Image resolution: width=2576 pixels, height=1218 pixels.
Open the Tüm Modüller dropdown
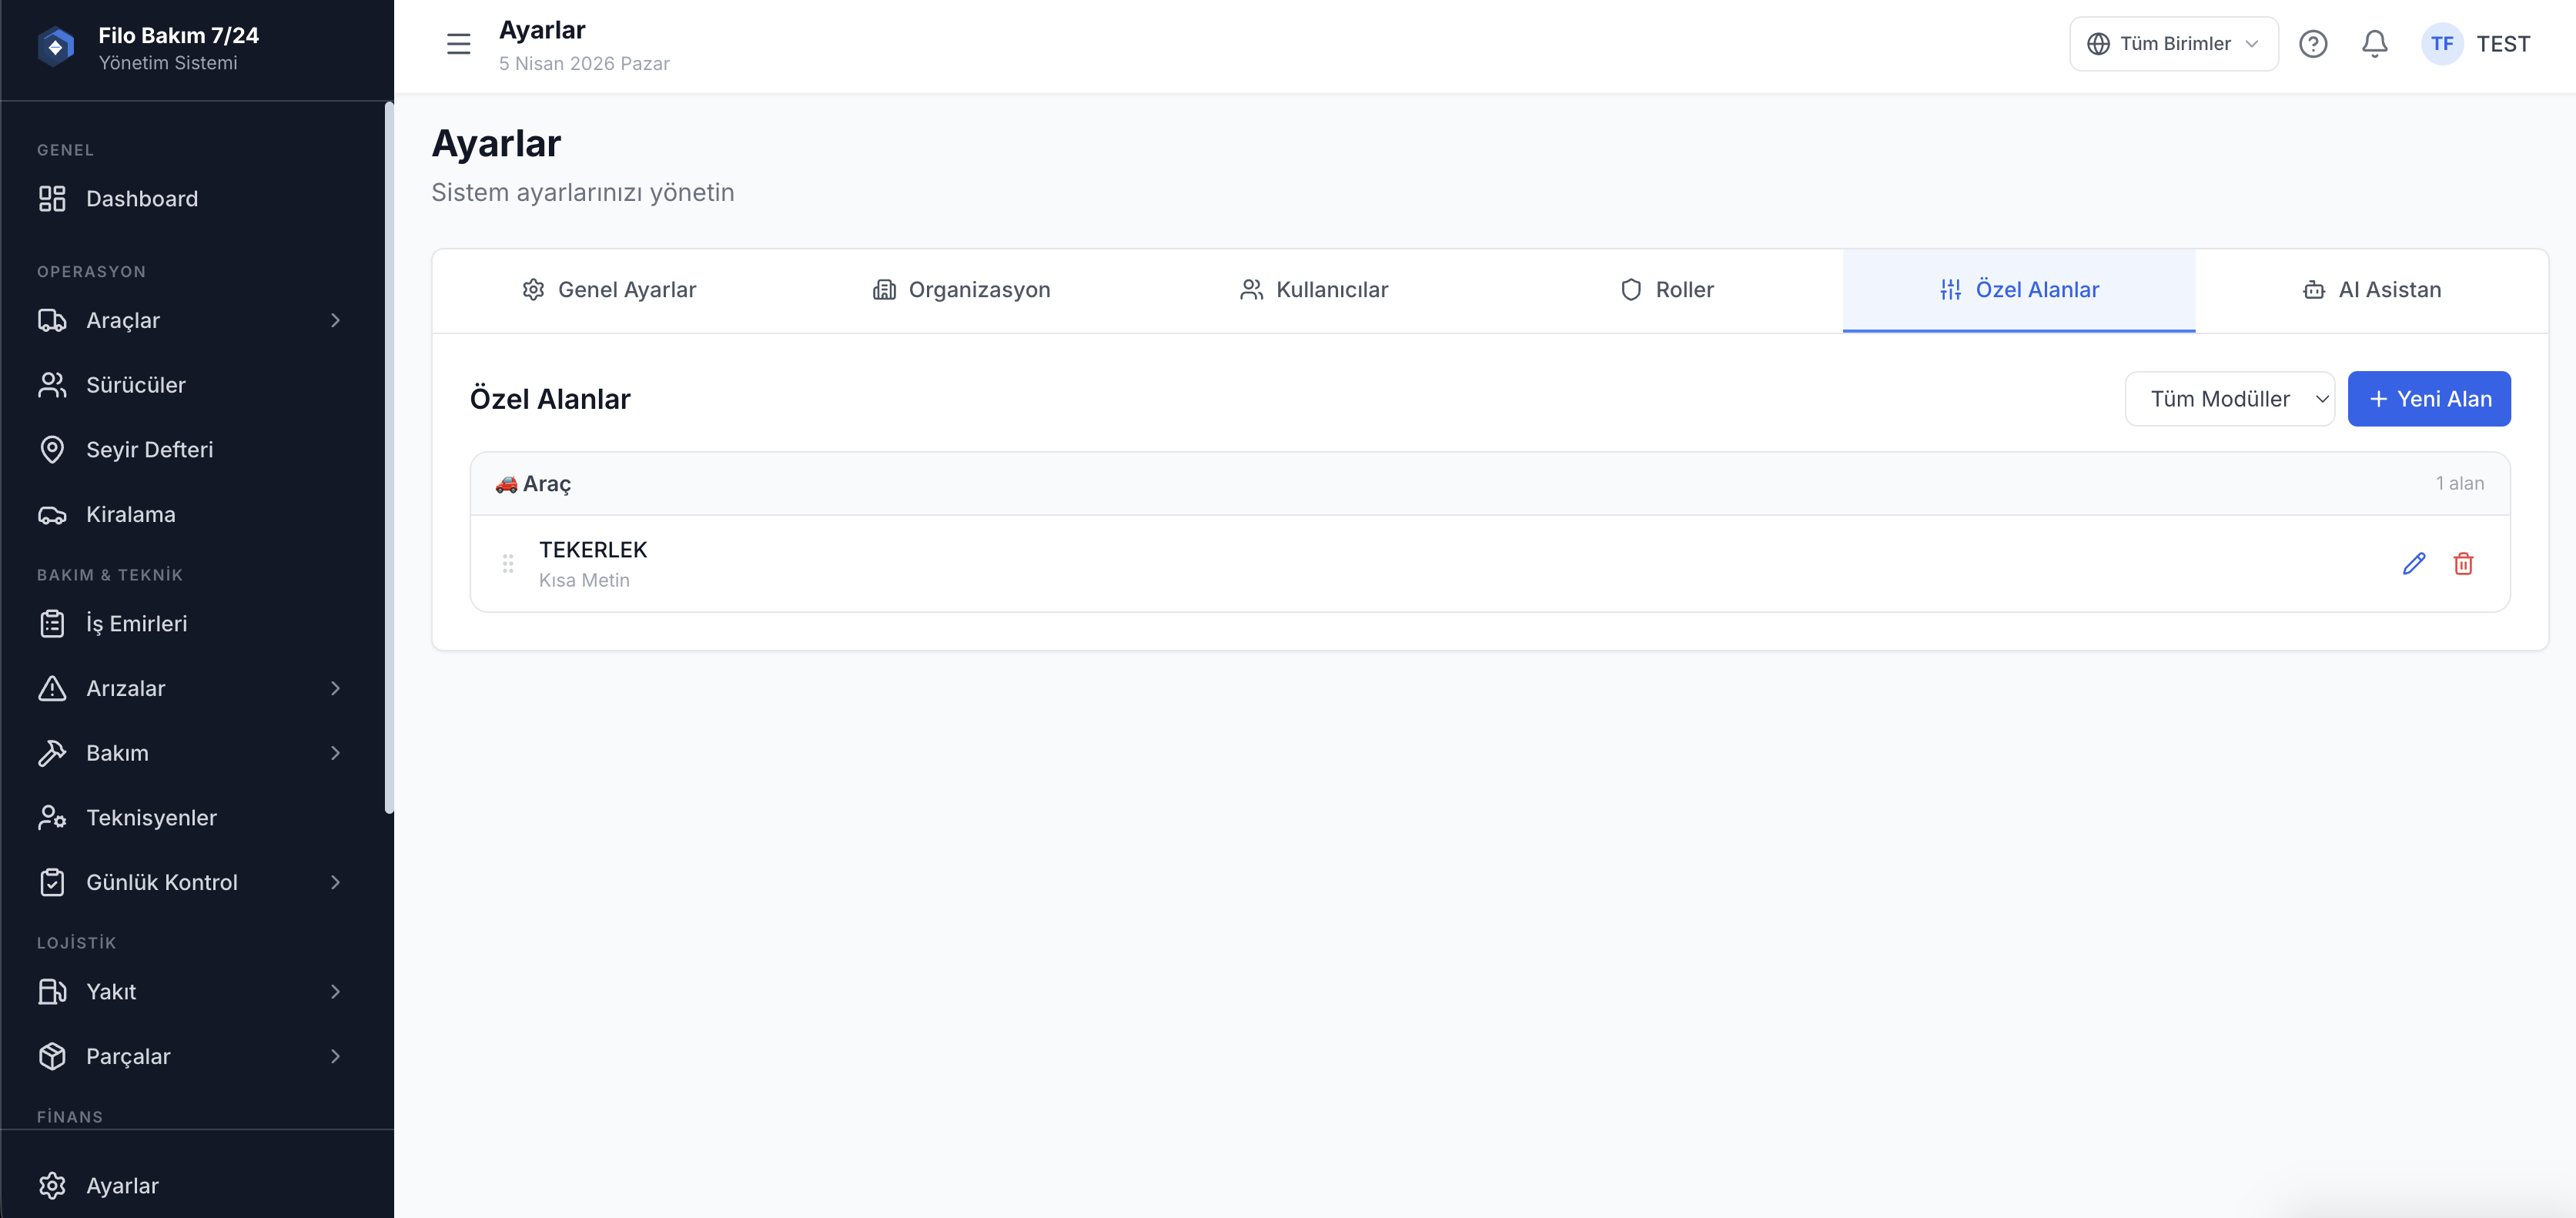(2229, 399)
